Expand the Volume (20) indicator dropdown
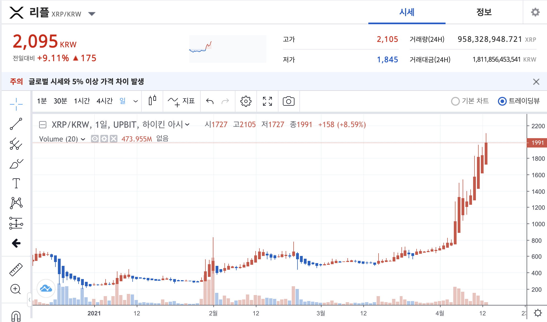 (x=83, y=139)
